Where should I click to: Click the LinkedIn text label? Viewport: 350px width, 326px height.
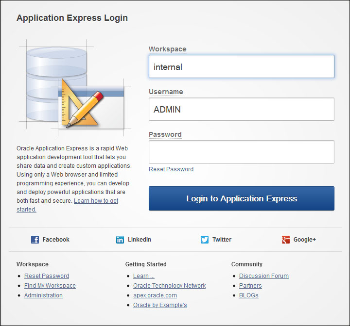pyautogui.click(x=140, y=240)
